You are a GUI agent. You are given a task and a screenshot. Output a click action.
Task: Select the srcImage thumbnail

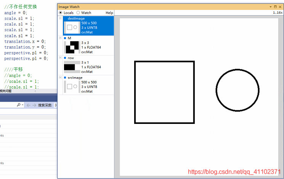click(72, 87)
